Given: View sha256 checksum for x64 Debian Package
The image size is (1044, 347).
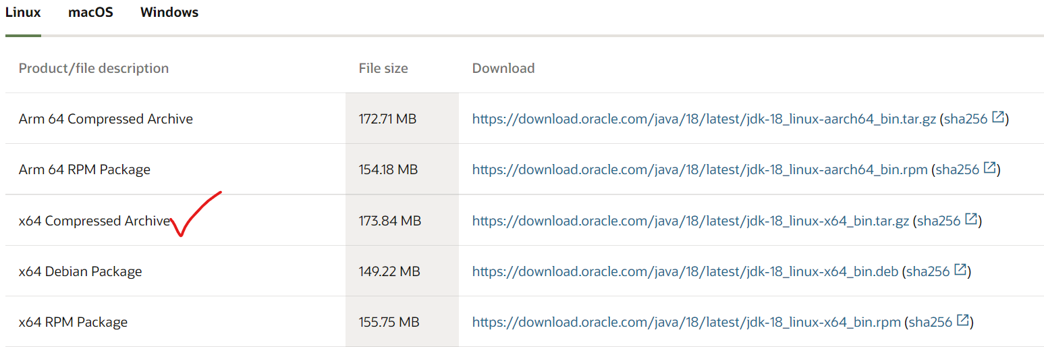Looking at the screenshot, I should click(x=927, y=271).
